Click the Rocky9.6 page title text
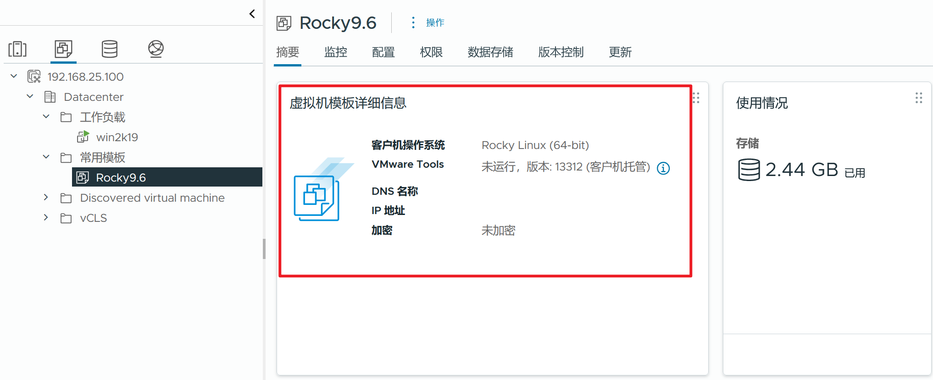Viewport: 933px width, 380px height. (338, 23)
